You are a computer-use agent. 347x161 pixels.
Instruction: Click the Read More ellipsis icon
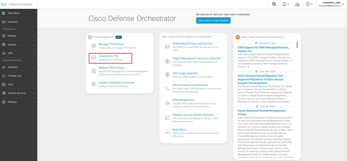click(167, 132)
